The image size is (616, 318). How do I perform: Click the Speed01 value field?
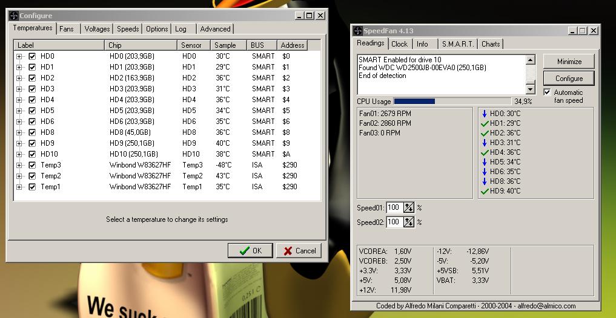click(x=395, y=207)
